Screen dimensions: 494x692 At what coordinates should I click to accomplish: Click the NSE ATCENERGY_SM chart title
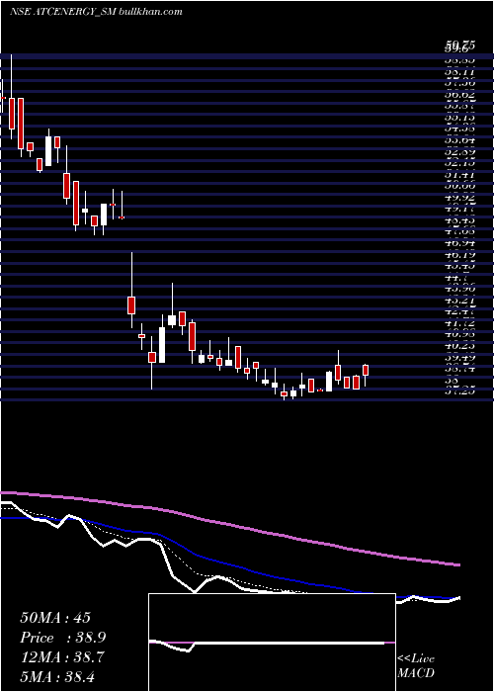point(62,12)
